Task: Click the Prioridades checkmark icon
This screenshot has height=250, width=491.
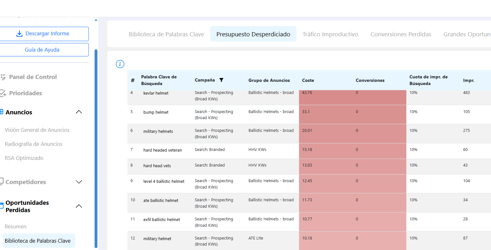Action: point(3,93)
